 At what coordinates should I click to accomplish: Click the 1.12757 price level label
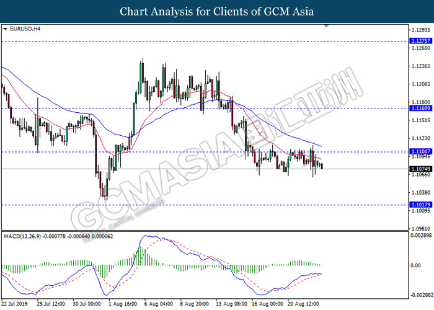[x=421, y=41]
